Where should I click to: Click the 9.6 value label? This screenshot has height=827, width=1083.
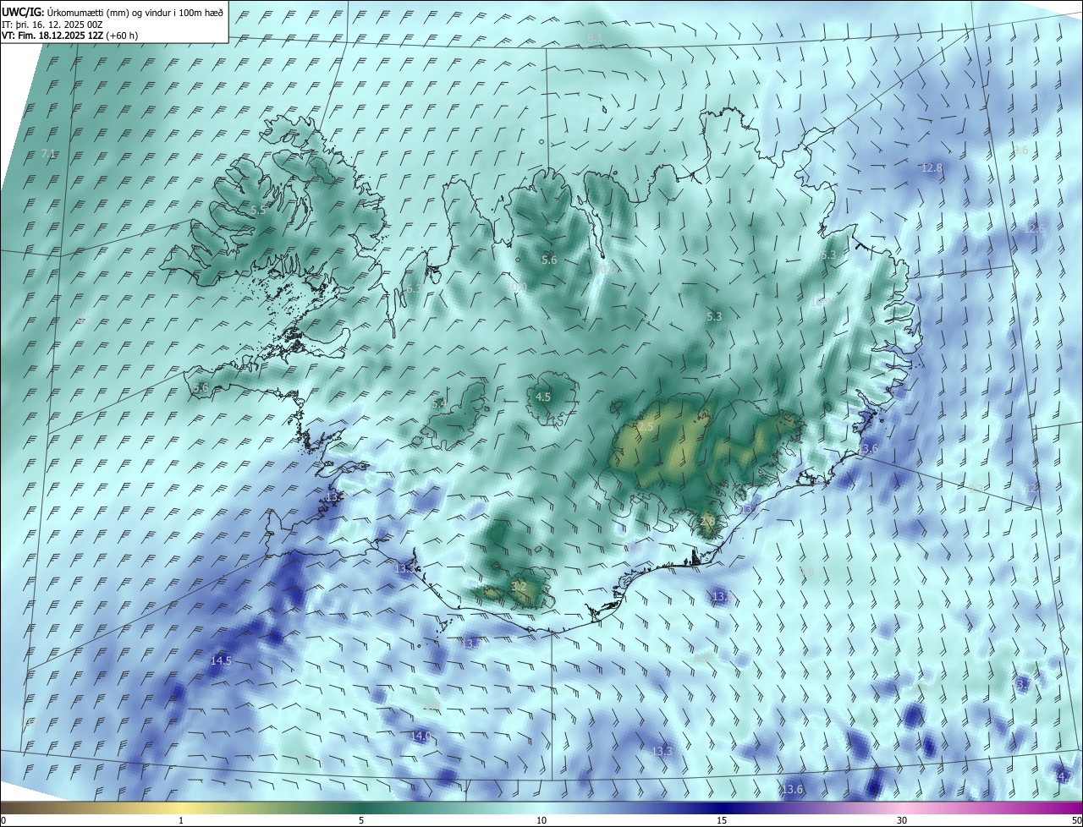pyautogui.click(x=1020, y=151)
